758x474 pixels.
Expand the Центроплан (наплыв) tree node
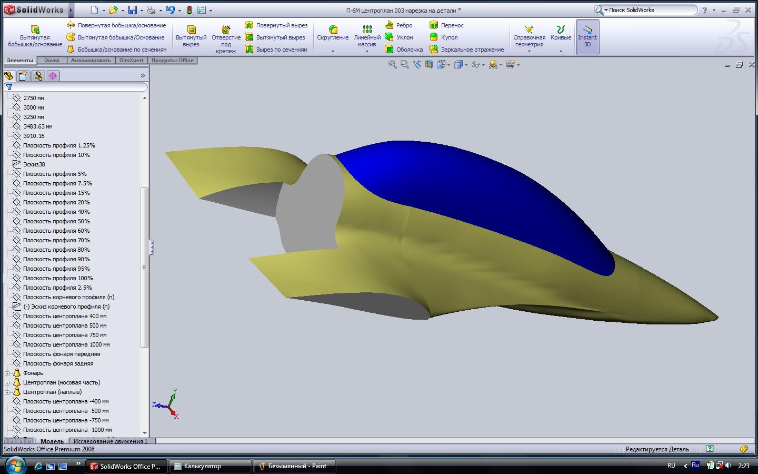(7, 392)
